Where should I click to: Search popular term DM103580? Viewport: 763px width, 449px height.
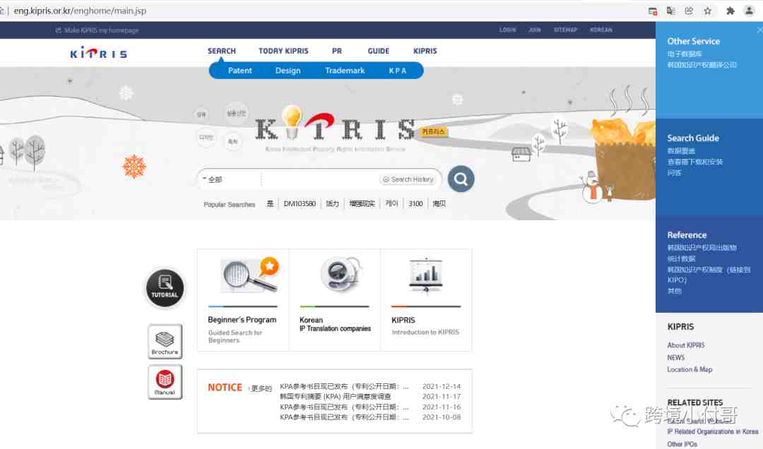pyautogui.click(x=300, y=204)
